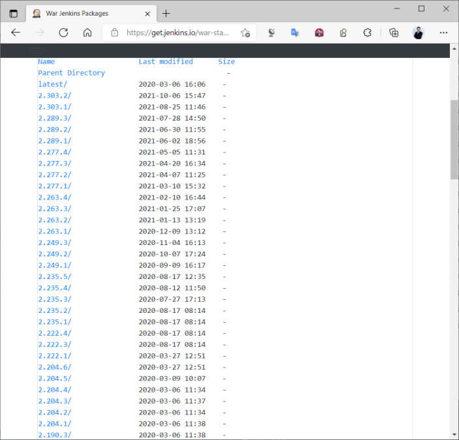Open the satellite dish extension
Image resolution: width=459 pixels, height=440 pixels.
[x=271, y=33]
